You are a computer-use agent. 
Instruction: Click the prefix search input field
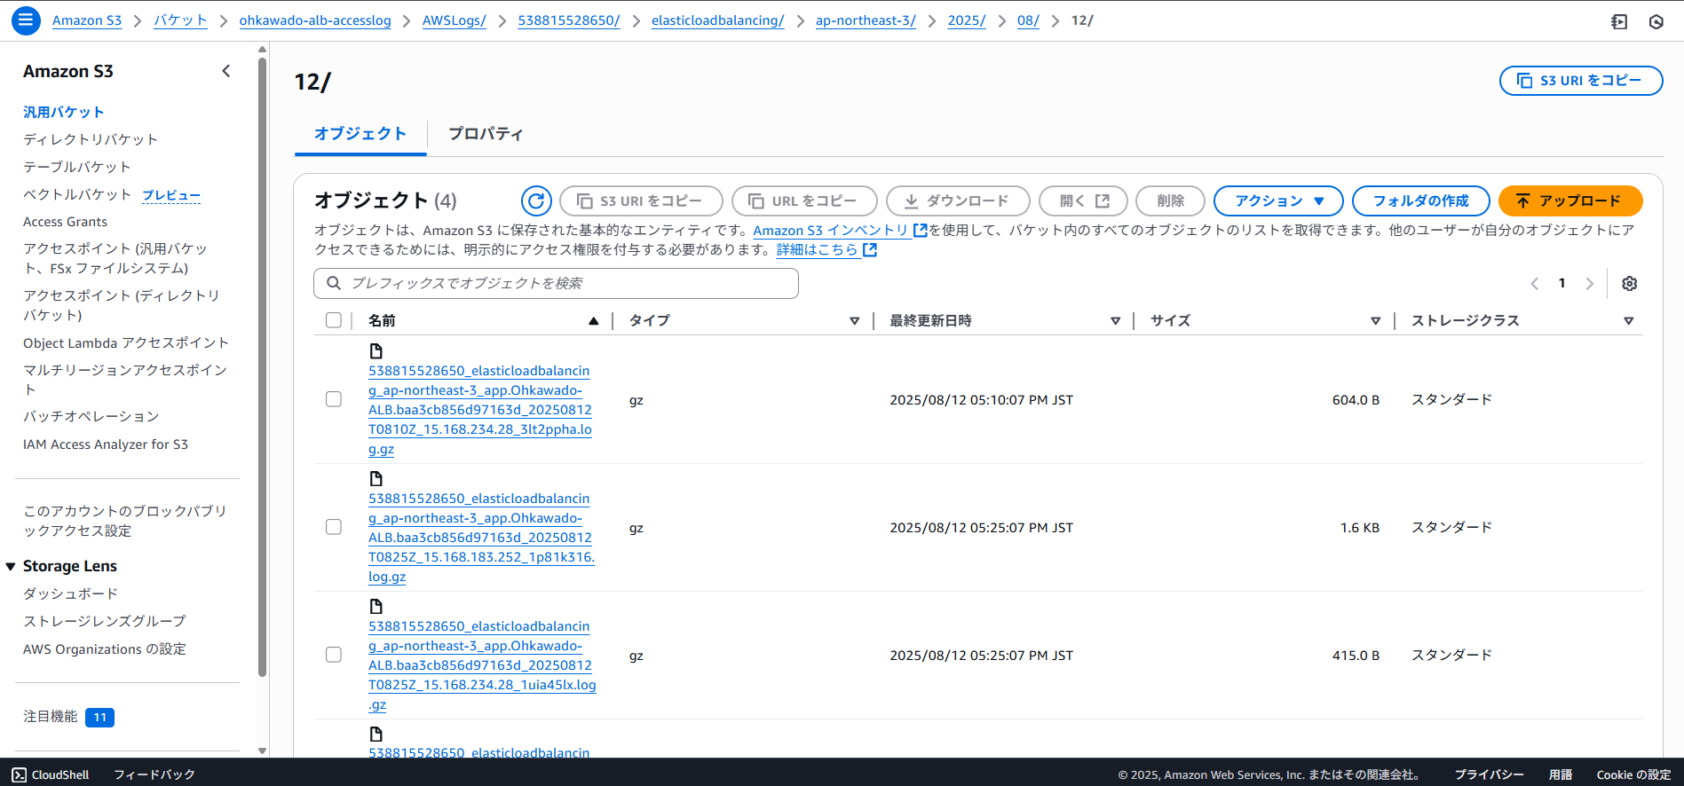click(556, 283)
